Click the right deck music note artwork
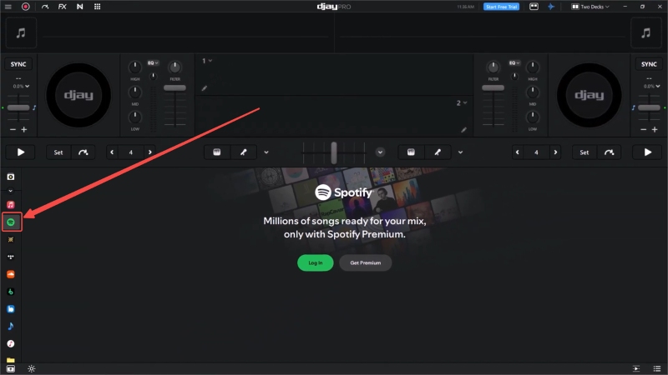The height and width of the screenshot is (375, 668). [645, 32]
